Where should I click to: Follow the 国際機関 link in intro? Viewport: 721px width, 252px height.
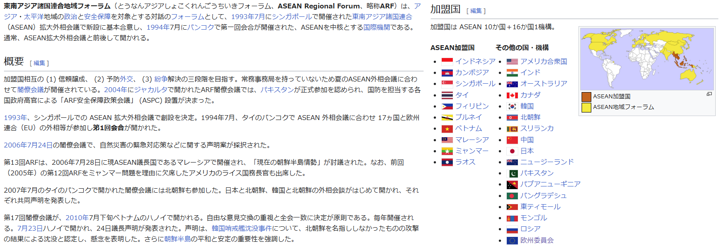point(377,27)
